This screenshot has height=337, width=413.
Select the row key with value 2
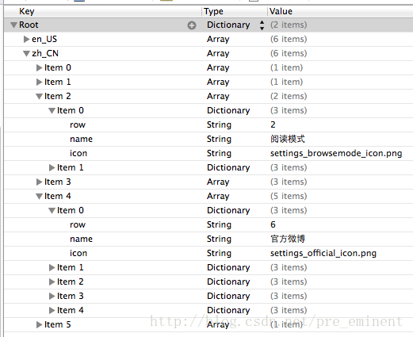click(x=78, y=124)
